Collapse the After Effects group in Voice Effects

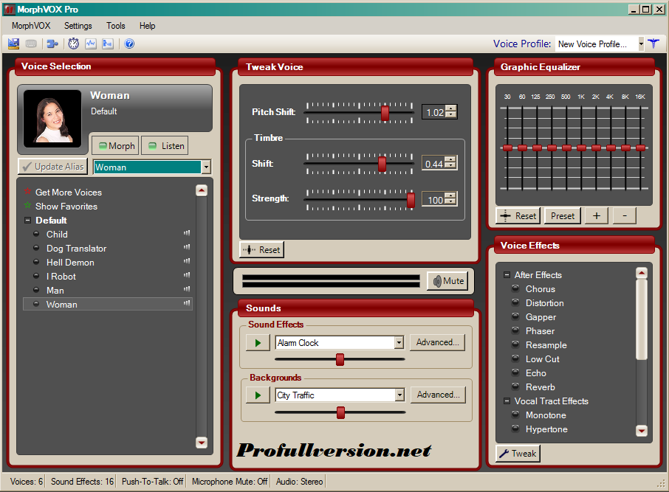pos(507,274)
